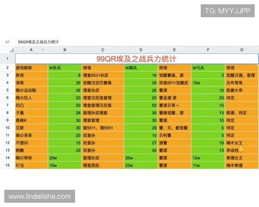Select the 凹凸 name cell
This screenshot has height=207, width=259.
pyautogui.click(x=32, y=105)
